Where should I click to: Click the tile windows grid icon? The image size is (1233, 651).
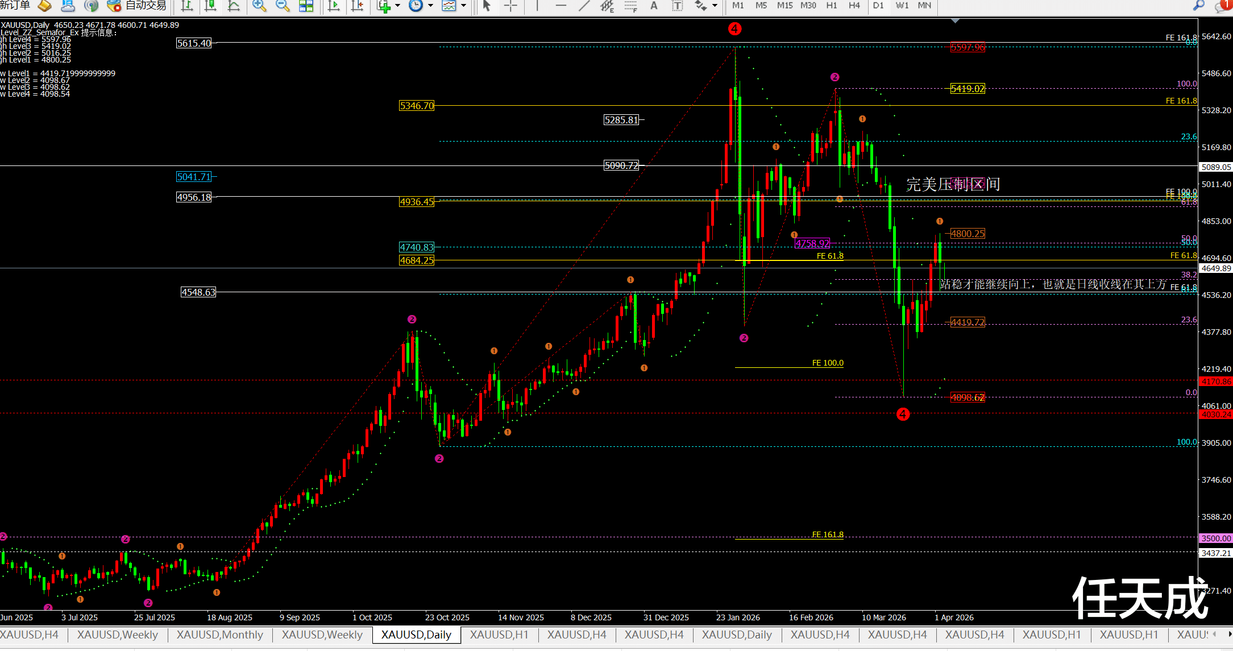(x=306, y=6)
